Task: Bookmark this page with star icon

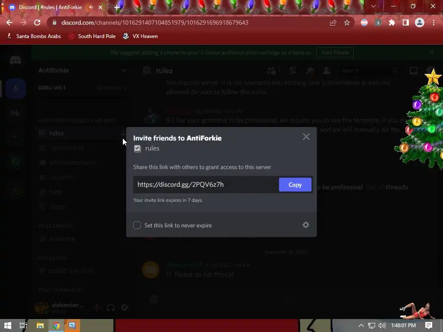Action: (x=347, y=22)
